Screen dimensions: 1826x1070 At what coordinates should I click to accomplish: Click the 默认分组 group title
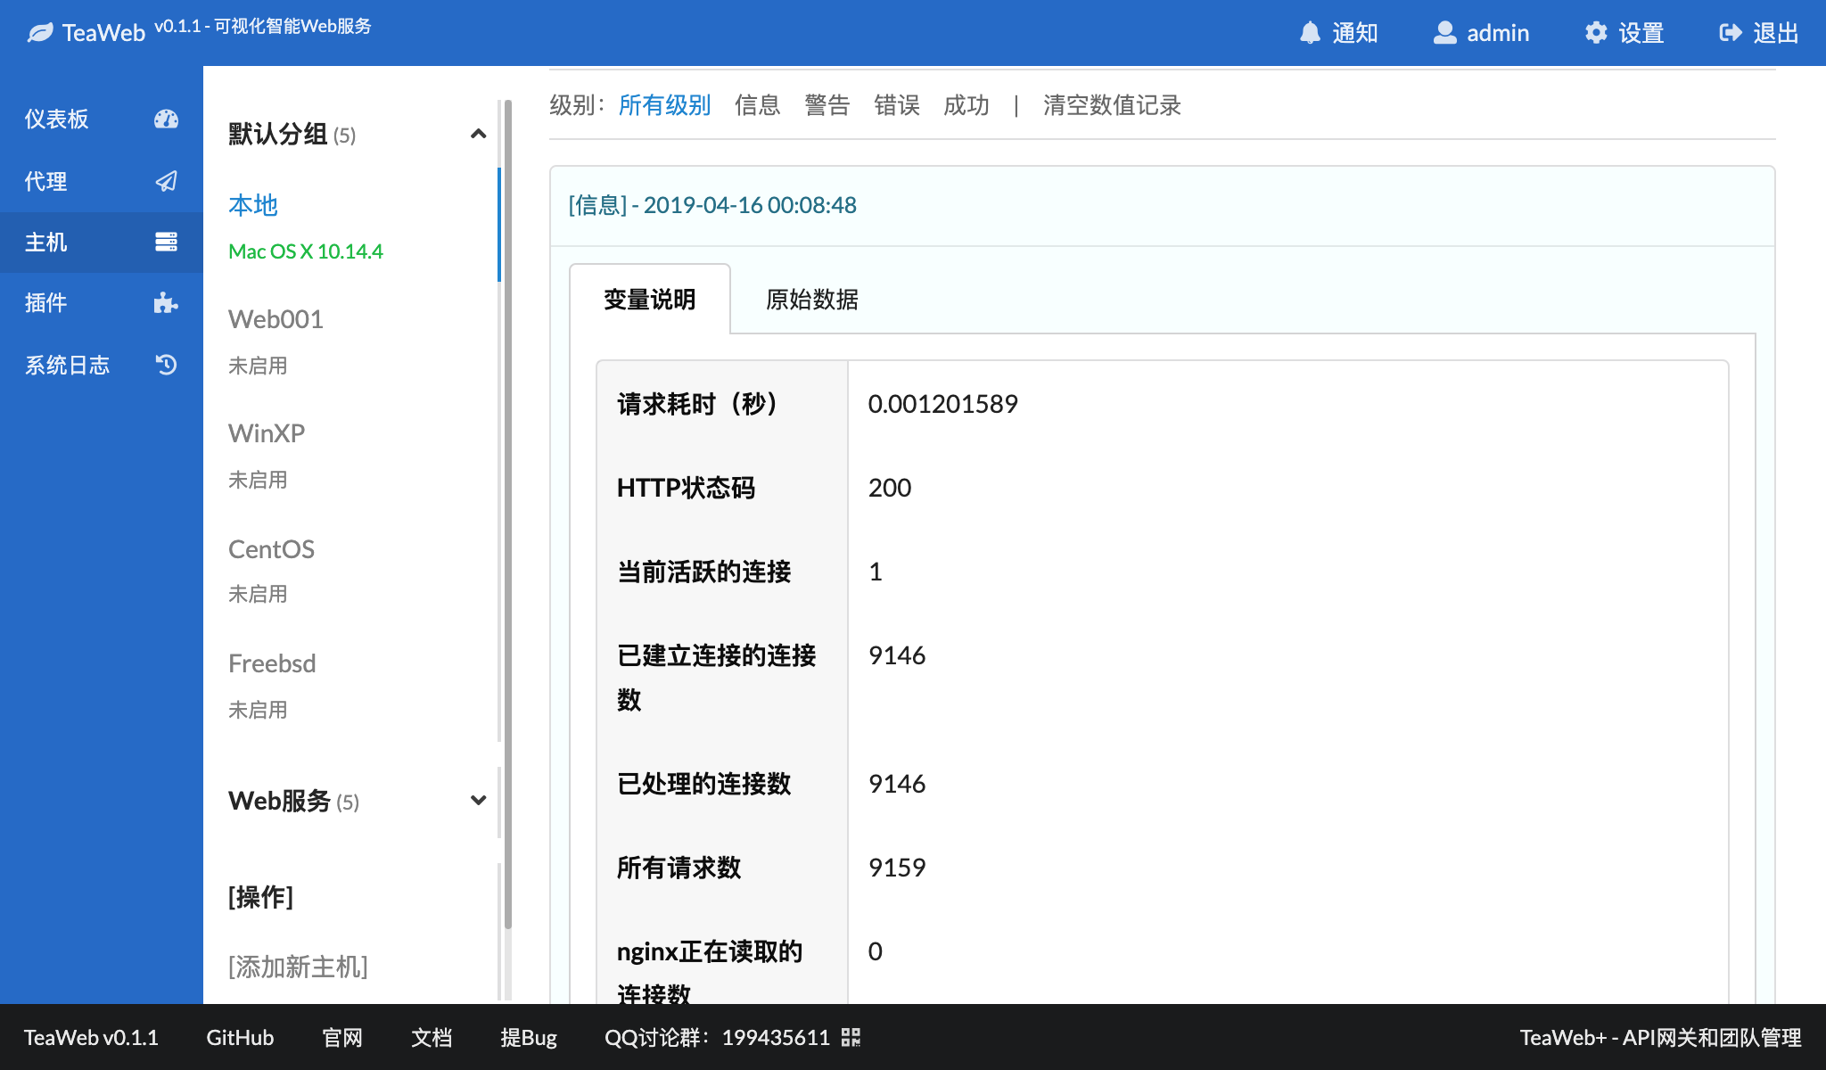click(277, 134)
